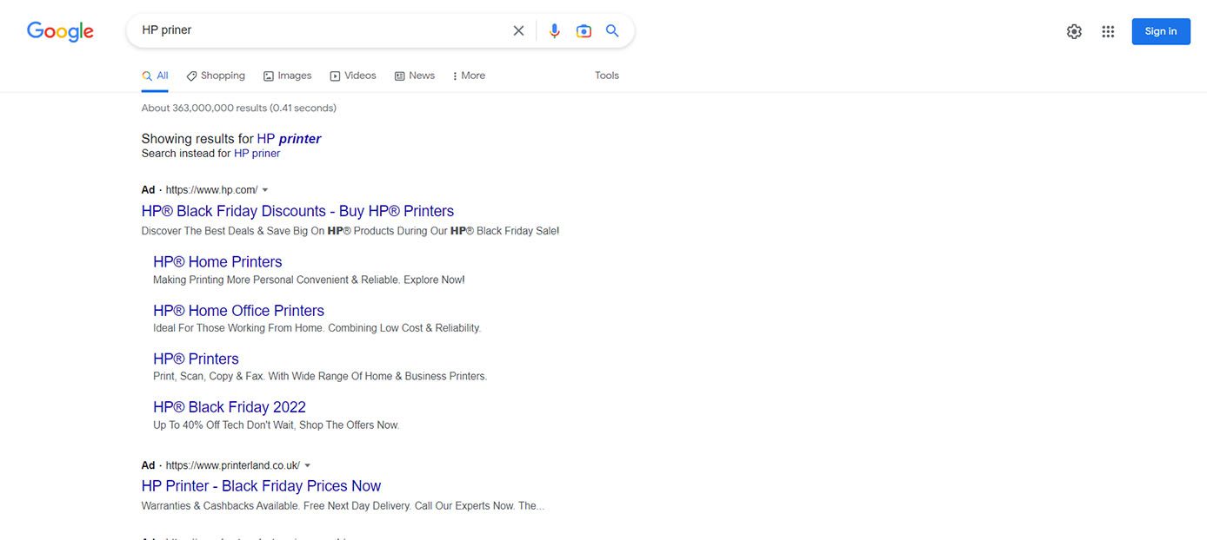Open Settings gear icon

1074,31
